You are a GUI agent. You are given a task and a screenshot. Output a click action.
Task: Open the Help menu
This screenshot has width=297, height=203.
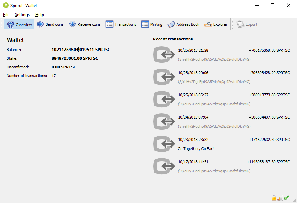[x=39, y=15]
